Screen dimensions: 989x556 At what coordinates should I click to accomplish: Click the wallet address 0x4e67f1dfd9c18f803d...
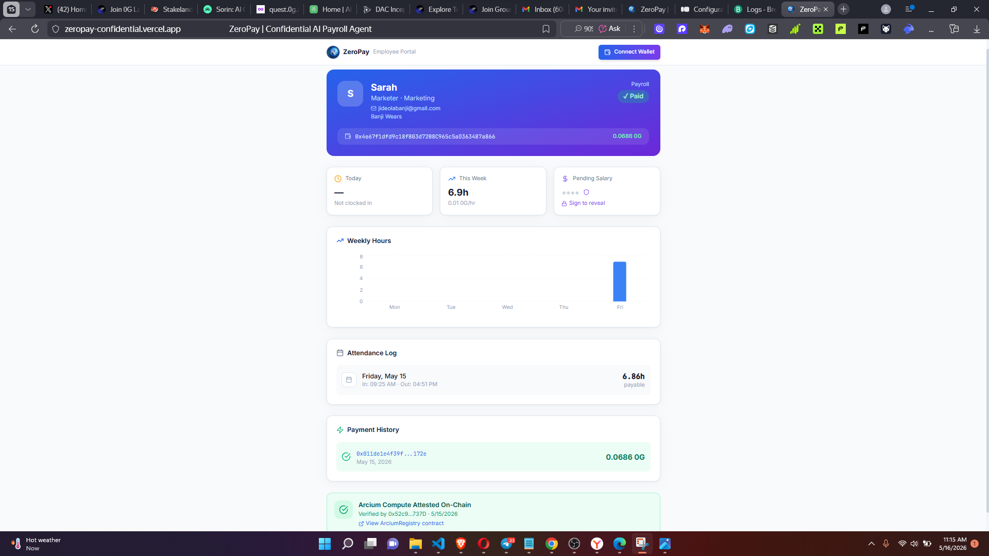tap(425, 137)
